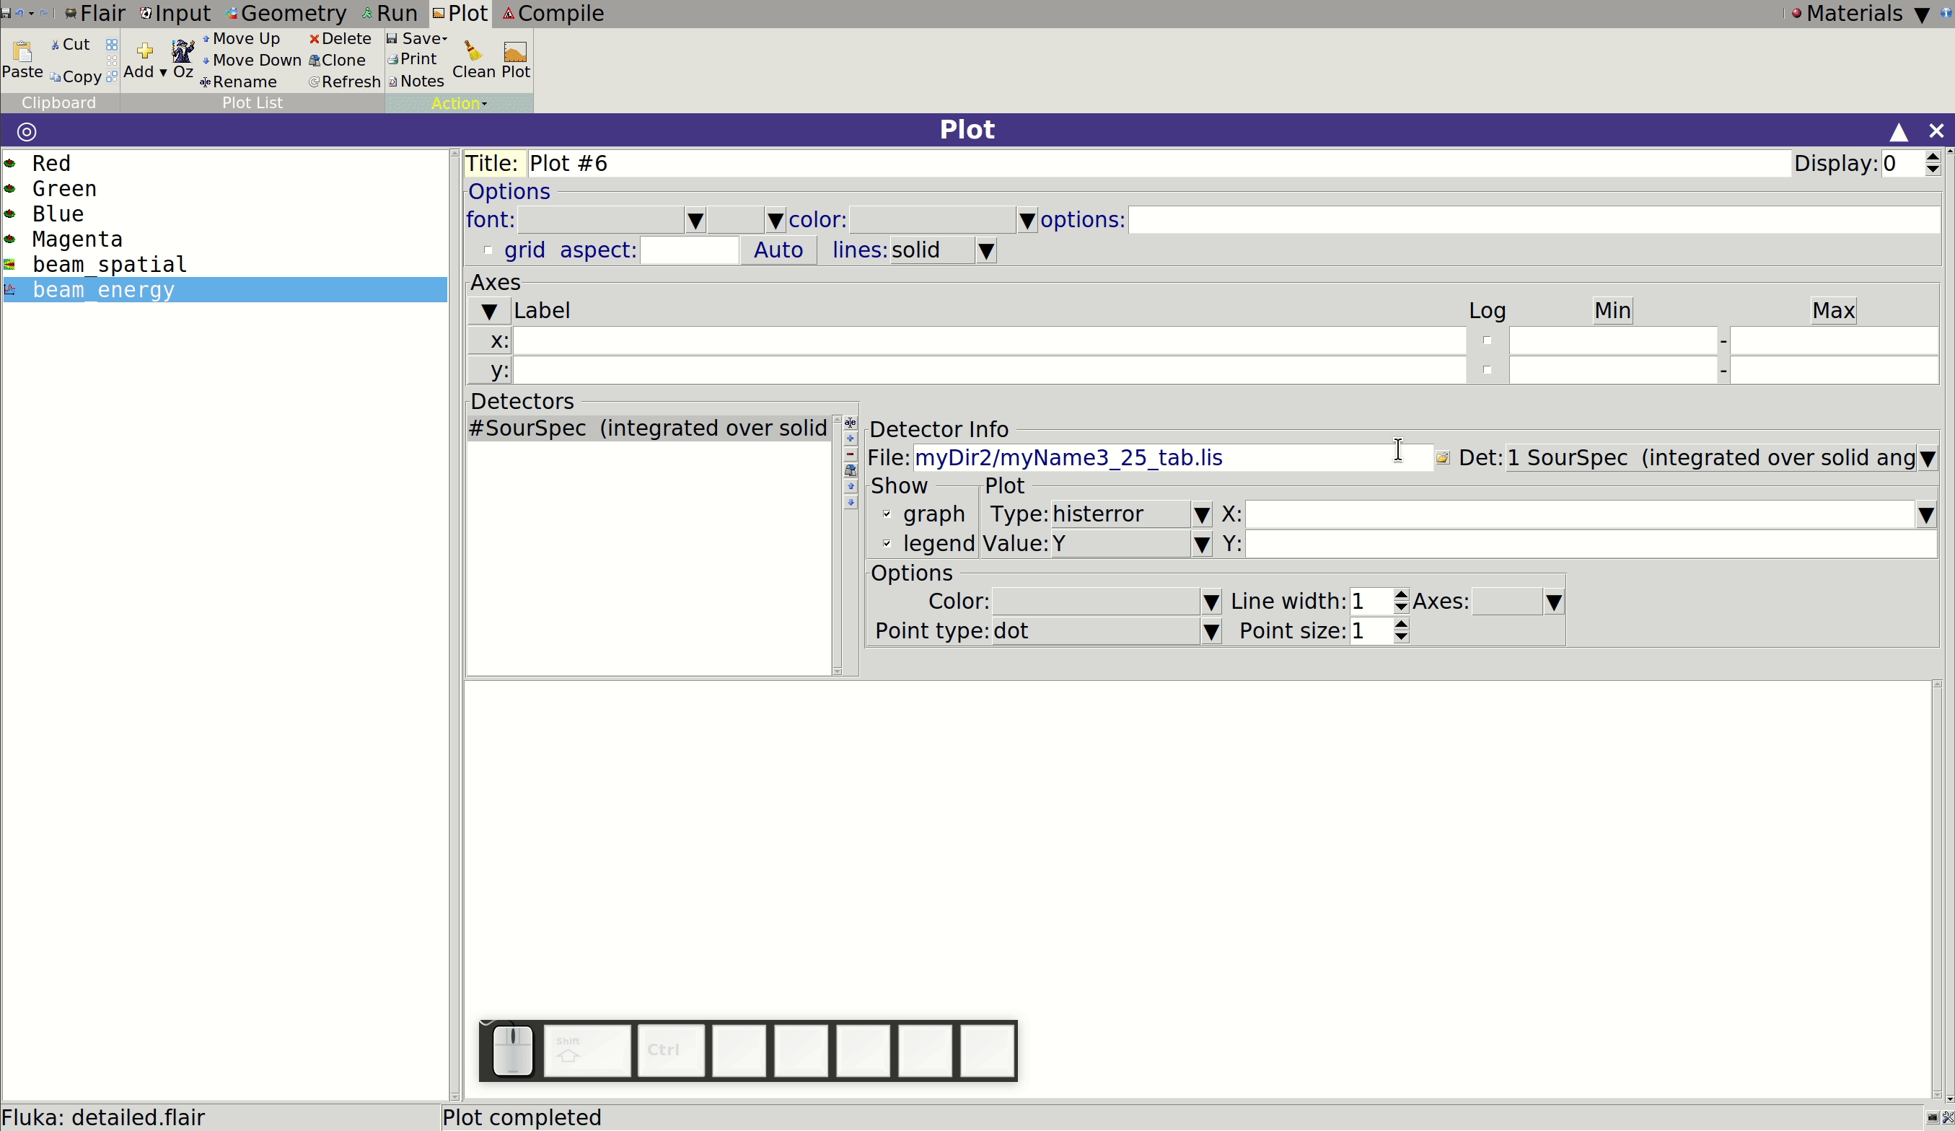
Task: Refresh the plot list
Action: coord(344,82)
